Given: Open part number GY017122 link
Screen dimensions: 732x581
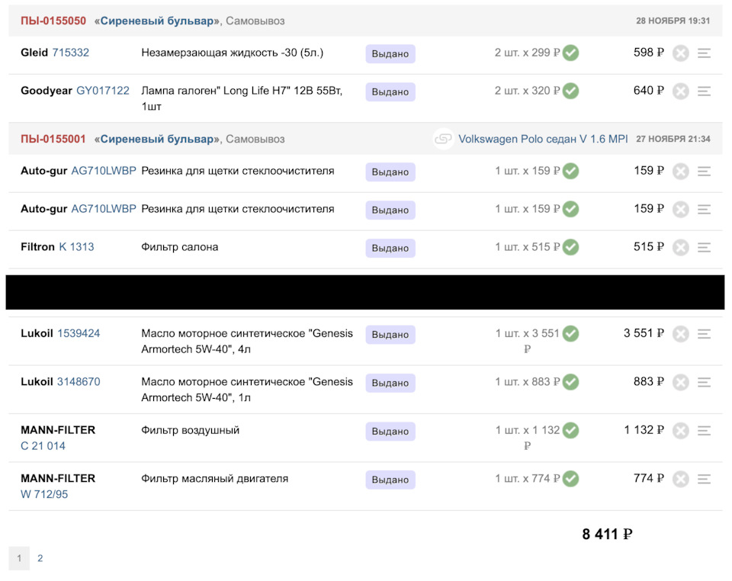Looking at the screenshot, I should click(103, 91).
